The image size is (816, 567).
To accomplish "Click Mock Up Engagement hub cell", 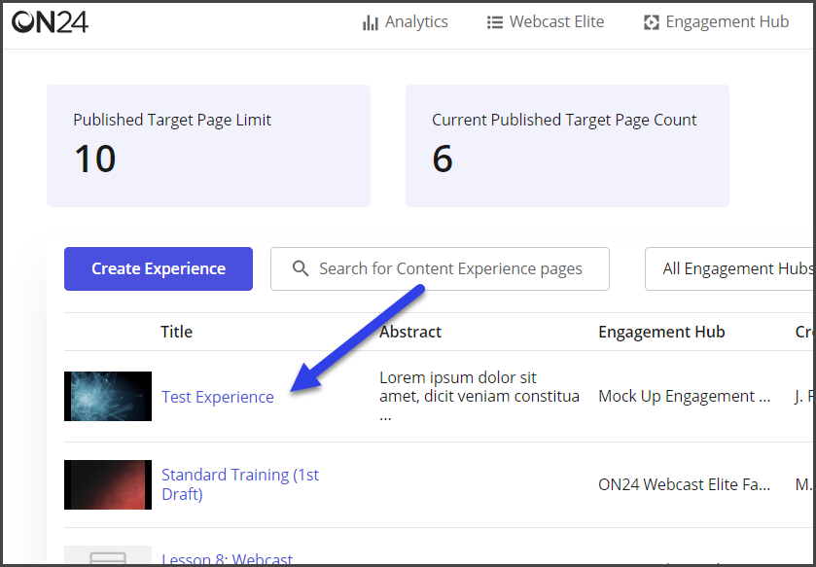I will click(x=685, y=397).
